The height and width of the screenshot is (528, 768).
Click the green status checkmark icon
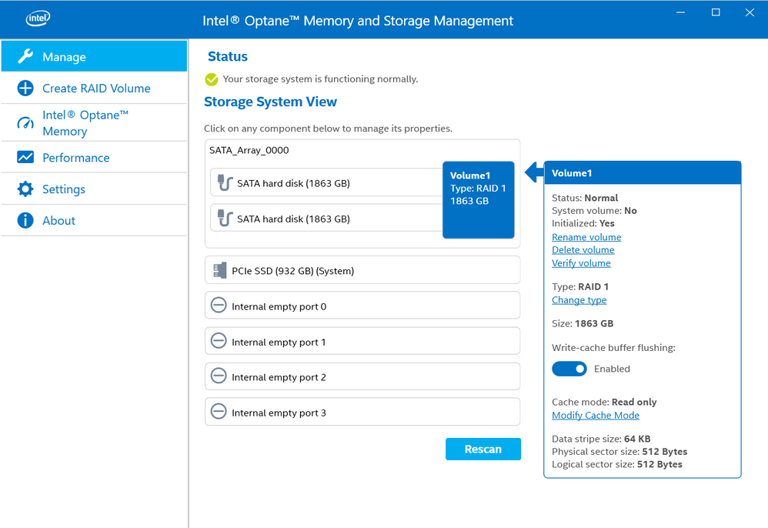(212, 79)
